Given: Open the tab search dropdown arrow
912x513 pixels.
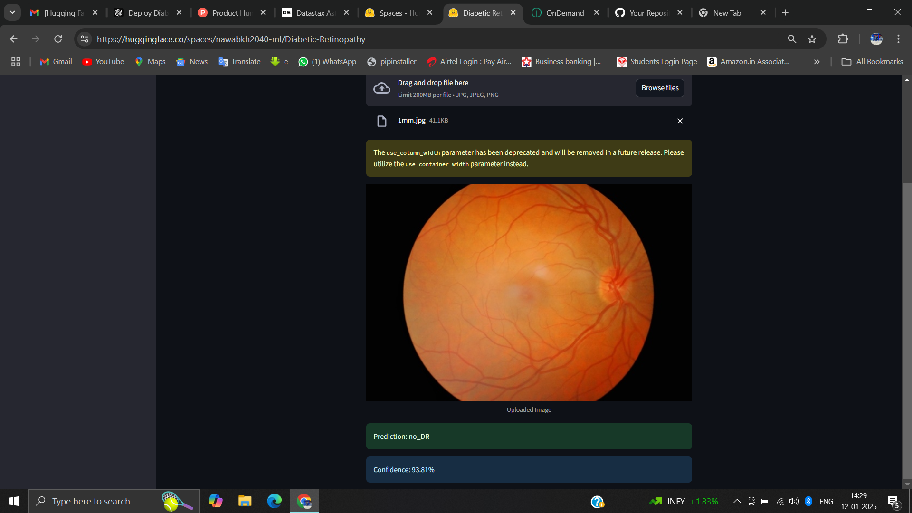Looking at the screenshot, I should tap(12, 13).
